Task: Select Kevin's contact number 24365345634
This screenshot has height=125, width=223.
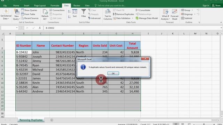Action: click(63, 83)
